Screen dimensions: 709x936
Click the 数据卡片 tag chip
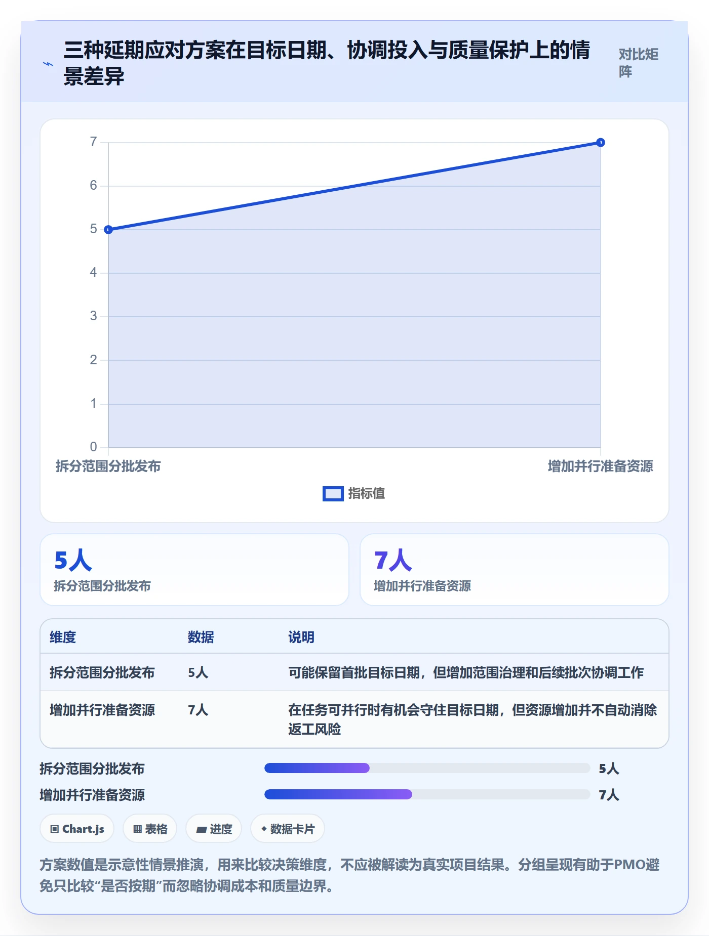[288, 829]
